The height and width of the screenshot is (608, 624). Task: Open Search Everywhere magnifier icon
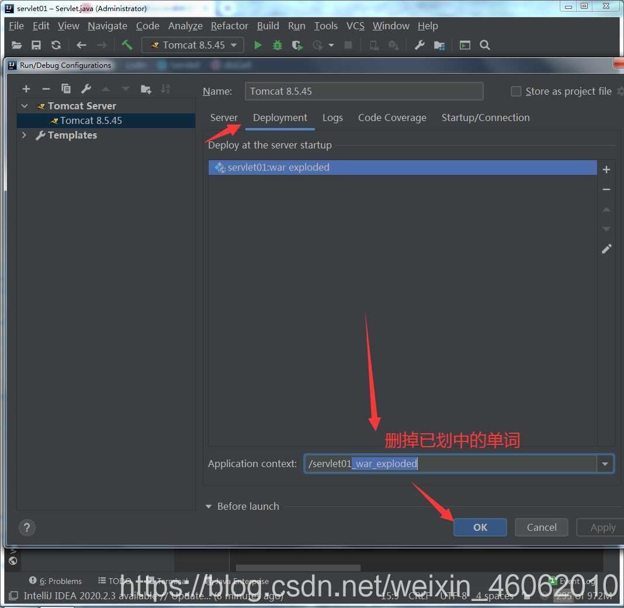pyautogui.click(x=485, y=45)
